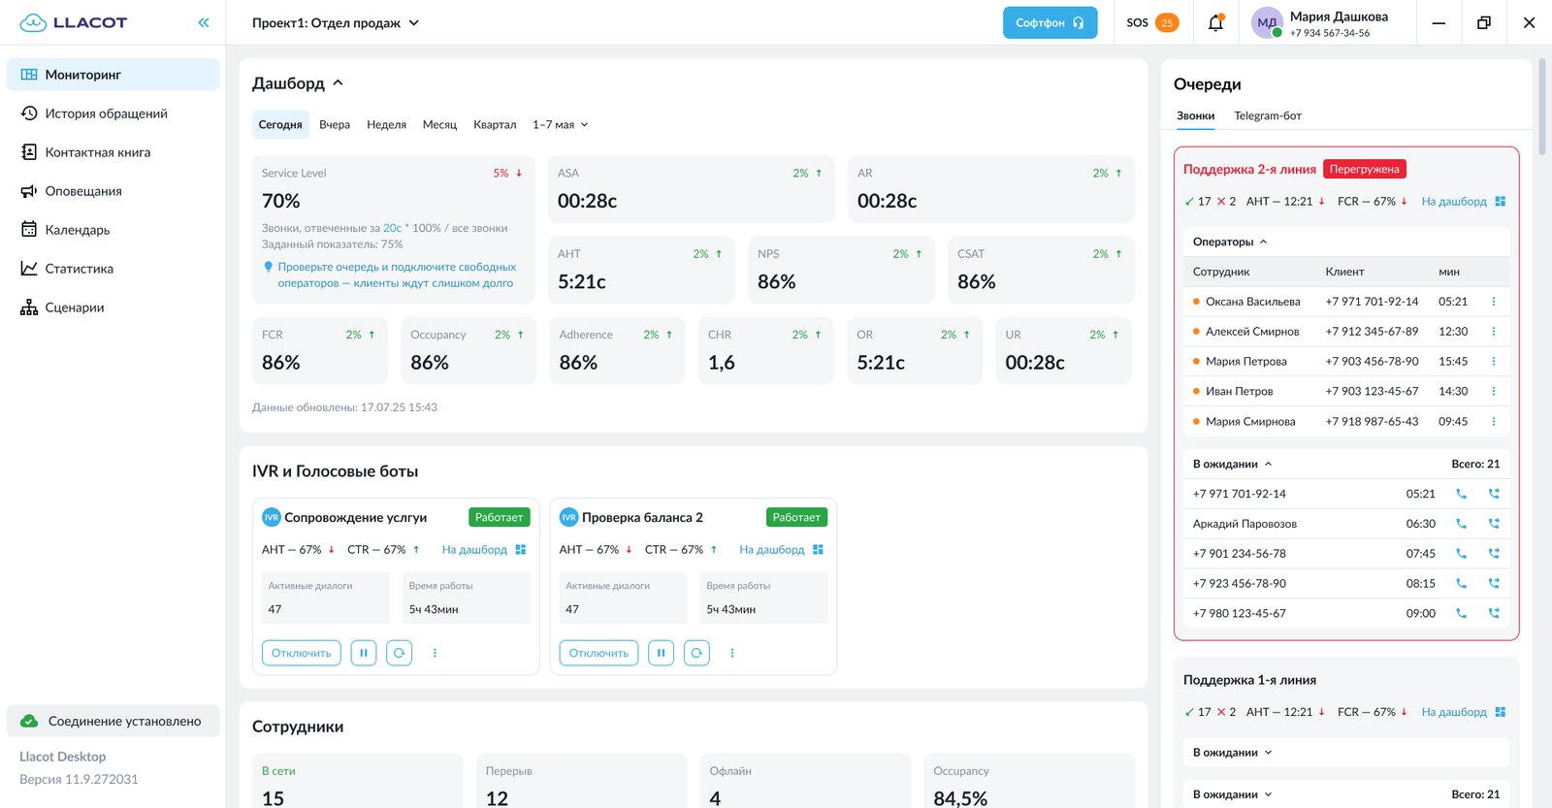This screenshot has width=1552, height=808.
Task: Switch to the Неделя period tab
Action: 386,124
